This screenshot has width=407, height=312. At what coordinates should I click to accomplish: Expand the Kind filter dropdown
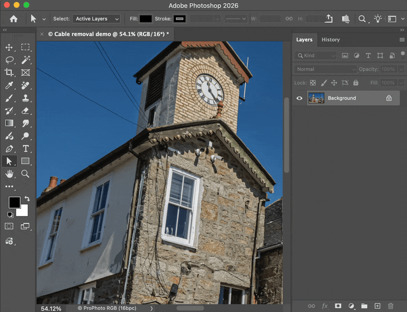pyautogui.click(x=315, y=55)
